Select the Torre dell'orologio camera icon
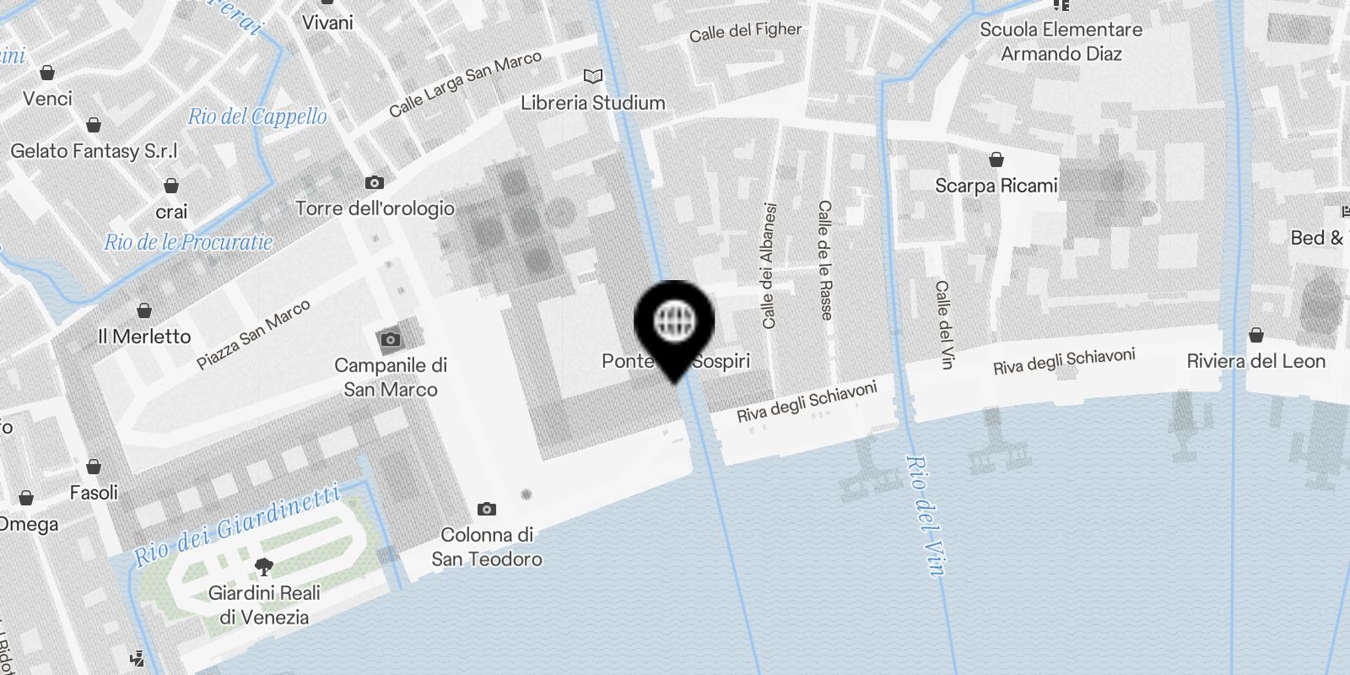This screenshot has width=1350, height=675. click(x=375, y=182)
